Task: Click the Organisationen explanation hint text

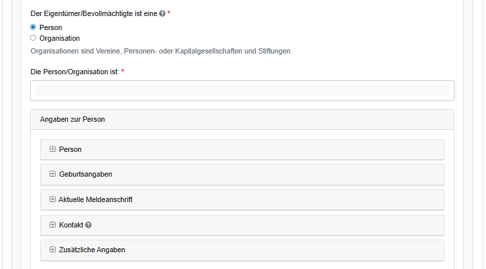Action: [160, 51]
